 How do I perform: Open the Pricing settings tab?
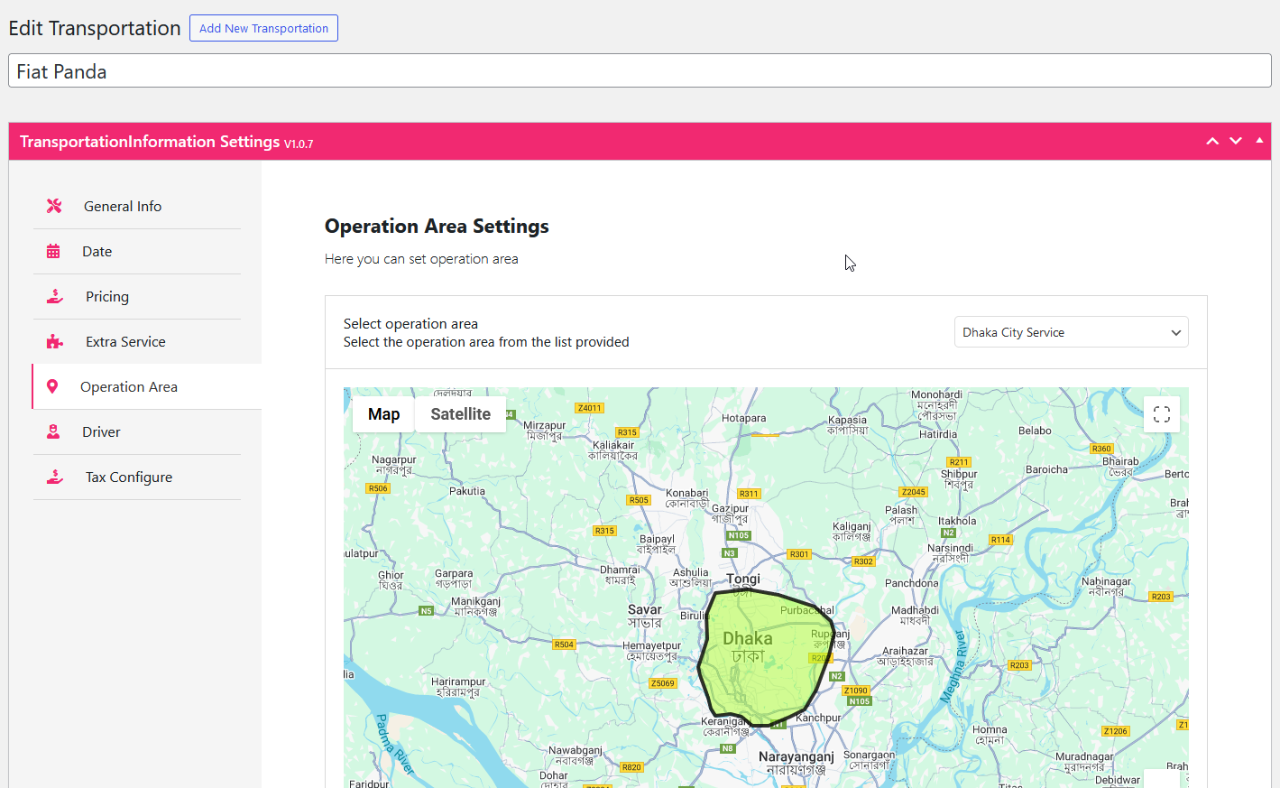[x=107, y=297]
